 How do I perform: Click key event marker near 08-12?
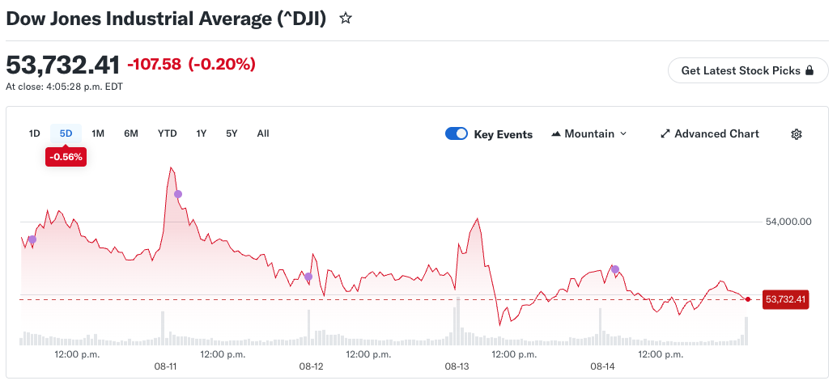click(x=308, y=277)
